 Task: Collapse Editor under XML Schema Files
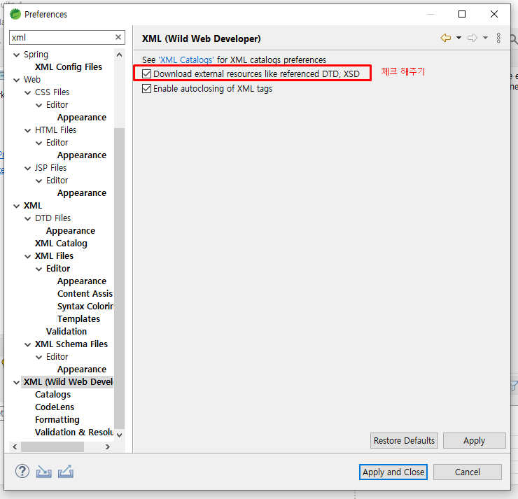pos(38,358)
